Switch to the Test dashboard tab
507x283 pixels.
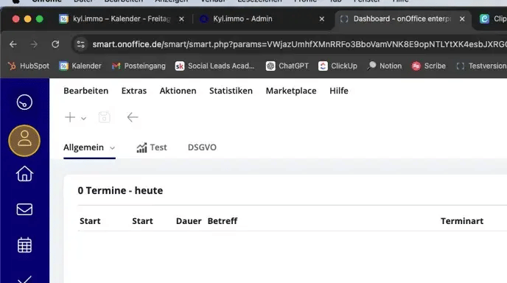pyautogui.click(x=152, y=147)
